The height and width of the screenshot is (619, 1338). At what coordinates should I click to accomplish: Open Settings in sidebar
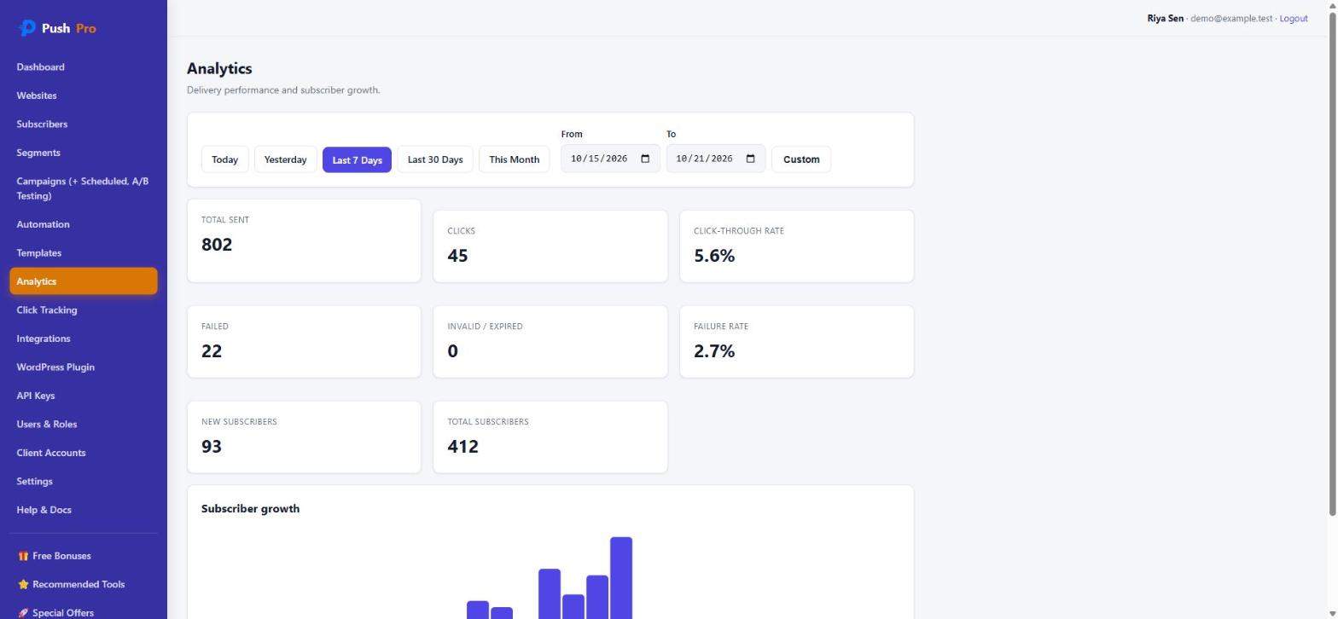tap(83, 482)
